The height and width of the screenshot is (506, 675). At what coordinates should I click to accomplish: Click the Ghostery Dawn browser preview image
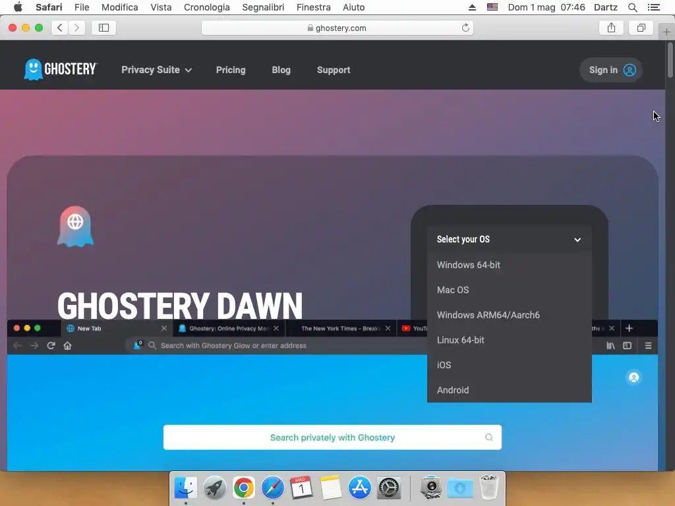(x=332, y=395)
